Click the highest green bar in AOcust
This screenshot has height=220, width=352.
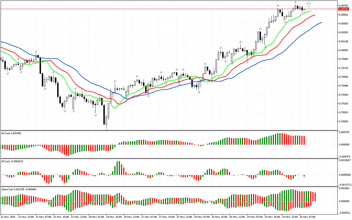click(279, 139)
